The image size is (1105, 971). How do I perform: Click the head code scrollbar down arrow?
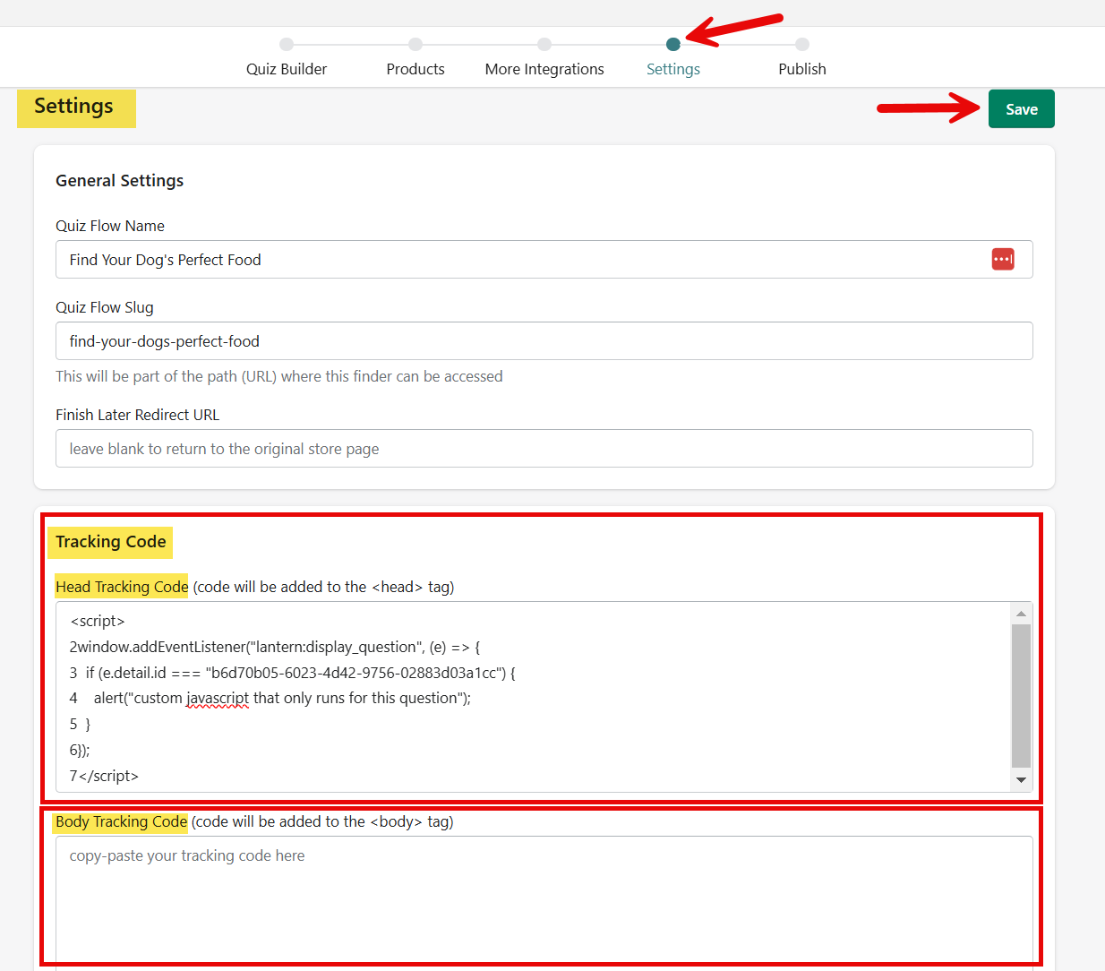click(x=1021, y=780)
